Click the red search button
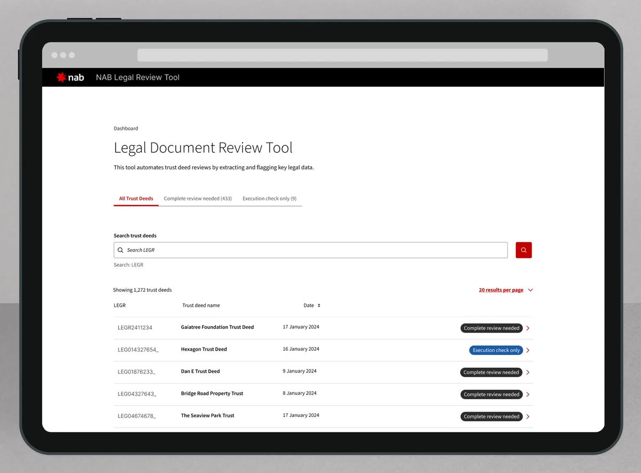 [523, 250]
